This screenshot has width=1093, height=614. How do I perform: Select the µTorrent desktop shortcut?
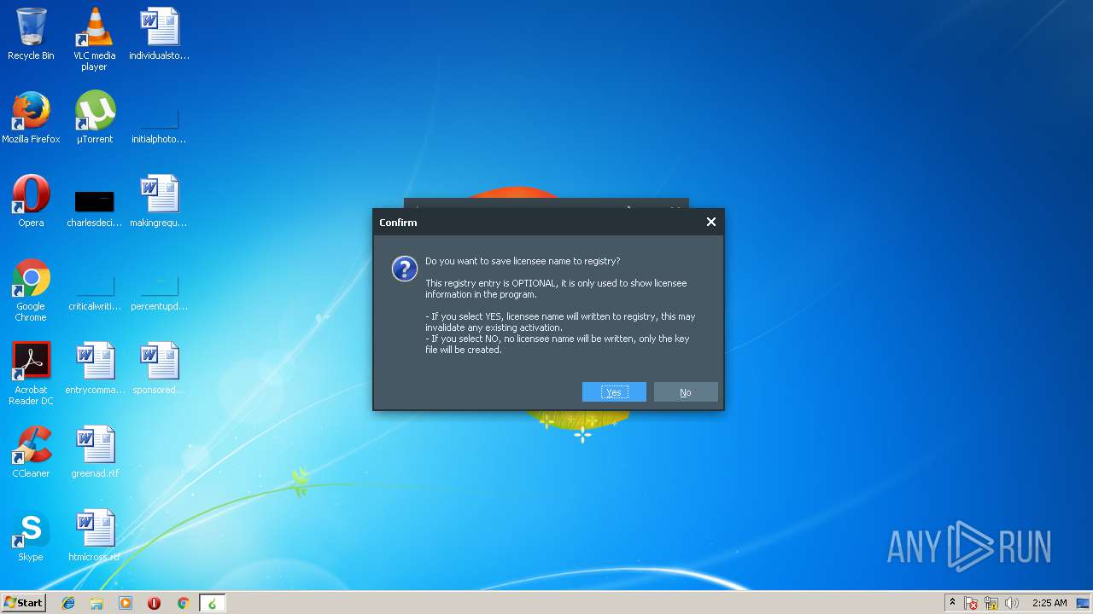pyautogui.click(x=94, y=118)
